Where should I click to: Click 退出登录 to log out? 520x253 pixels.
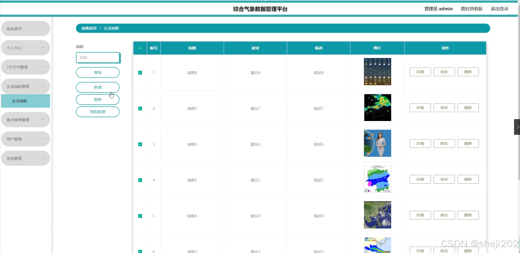[x=499, y=9]
